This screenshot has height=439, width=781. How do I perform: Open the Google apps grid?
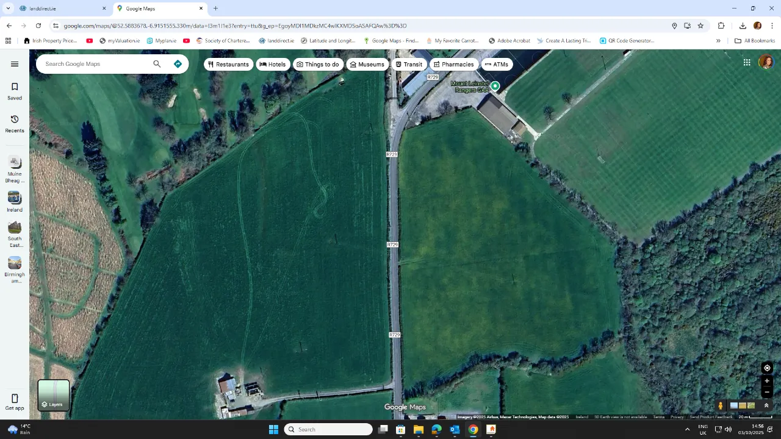pyautogui.click(x=746, y=62)
